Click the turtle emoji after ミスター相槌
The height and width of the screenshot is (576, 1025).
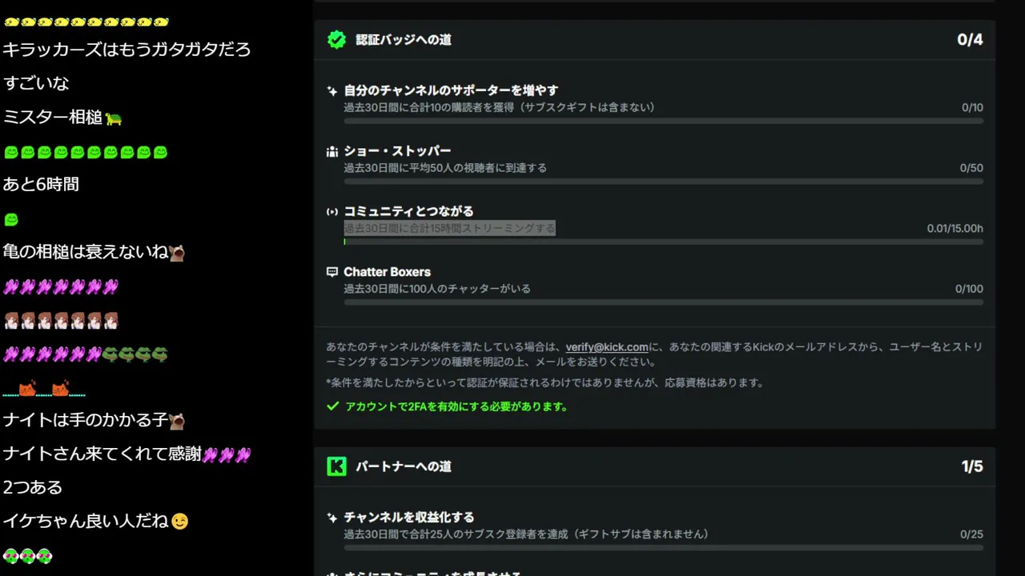point(113,118)
